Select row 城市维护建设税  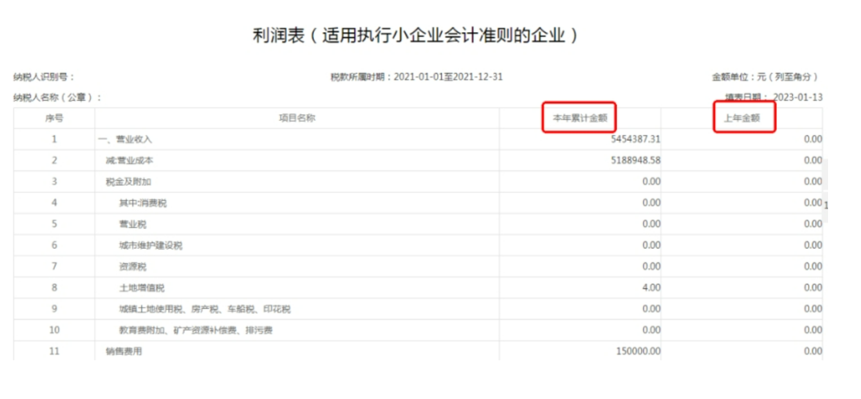click(418, 245)
